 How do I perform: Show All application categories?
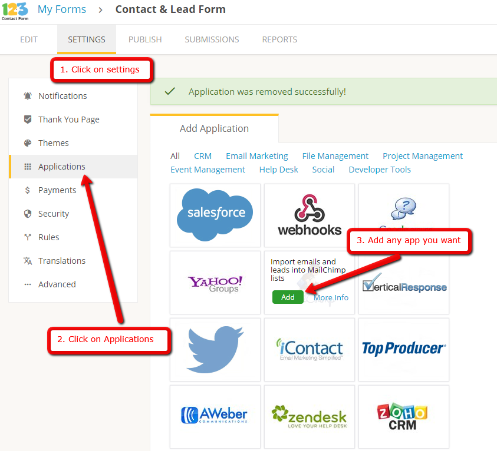[x=175, y=156]
